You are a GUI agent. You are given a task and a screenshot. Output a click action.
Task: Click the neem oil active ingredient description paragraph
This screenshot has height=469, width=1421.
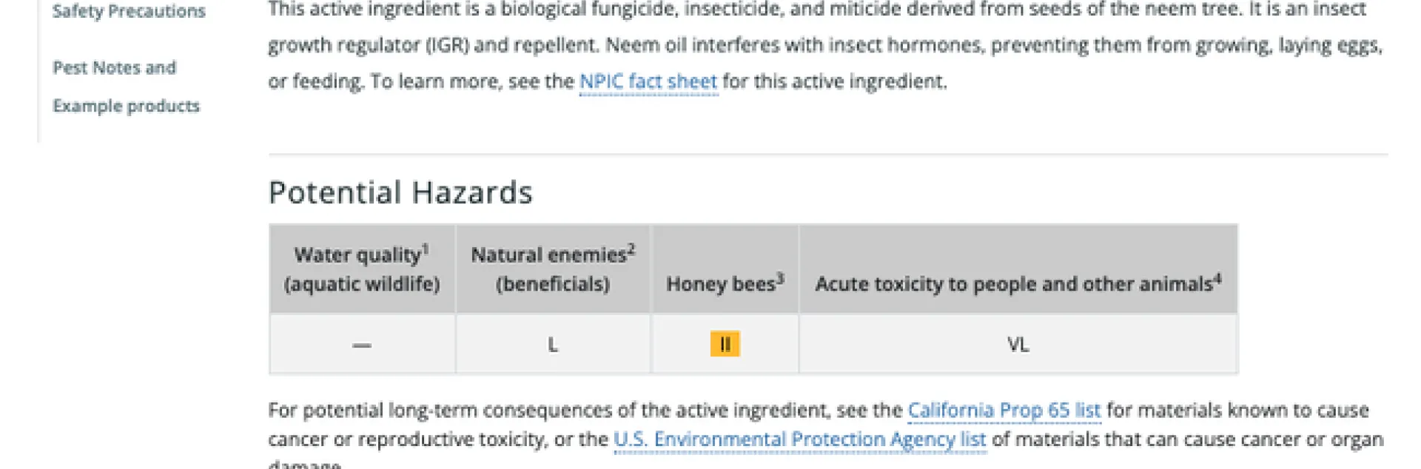[814, 44]
